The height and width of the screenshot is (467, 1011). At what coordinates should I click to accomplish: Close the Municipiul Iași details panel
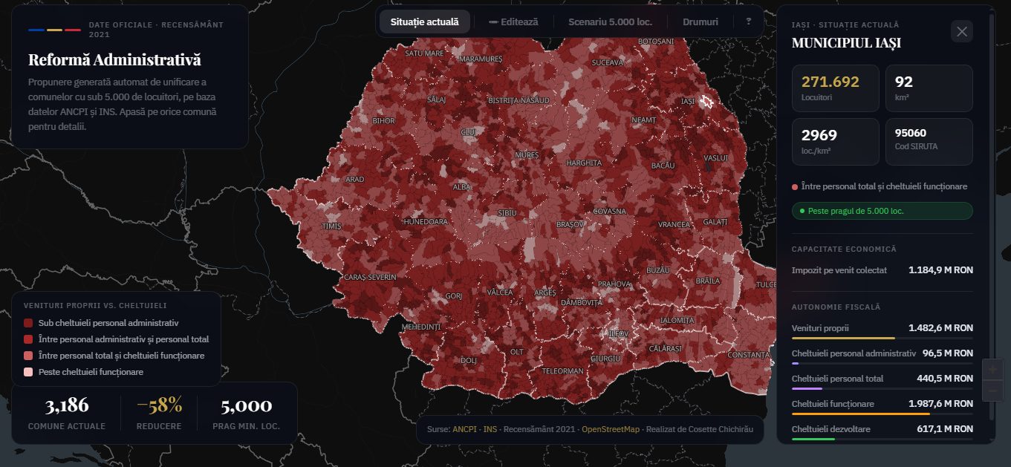coord(962,31)
